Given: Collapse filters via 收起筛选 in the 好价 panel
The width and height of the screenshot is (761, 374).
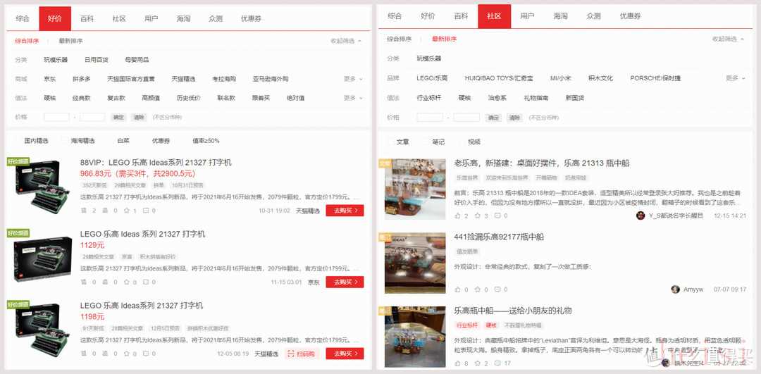Looking at the screenshot, I should [x=346, y=42].
